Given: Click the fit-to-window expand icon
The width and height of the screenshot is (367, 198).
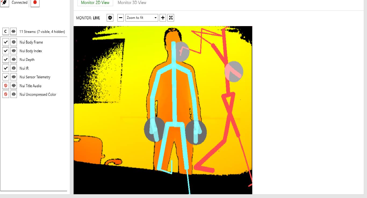Looking at the screenshot, I should pos(171,18).
